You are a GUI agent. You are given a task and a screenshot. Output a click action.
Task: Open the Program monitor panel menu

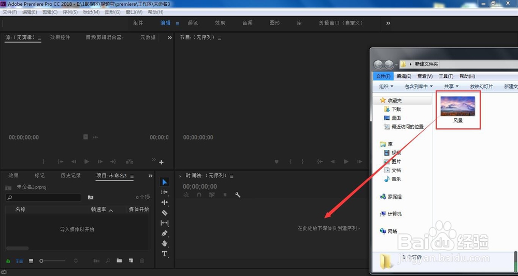(219, 38)
